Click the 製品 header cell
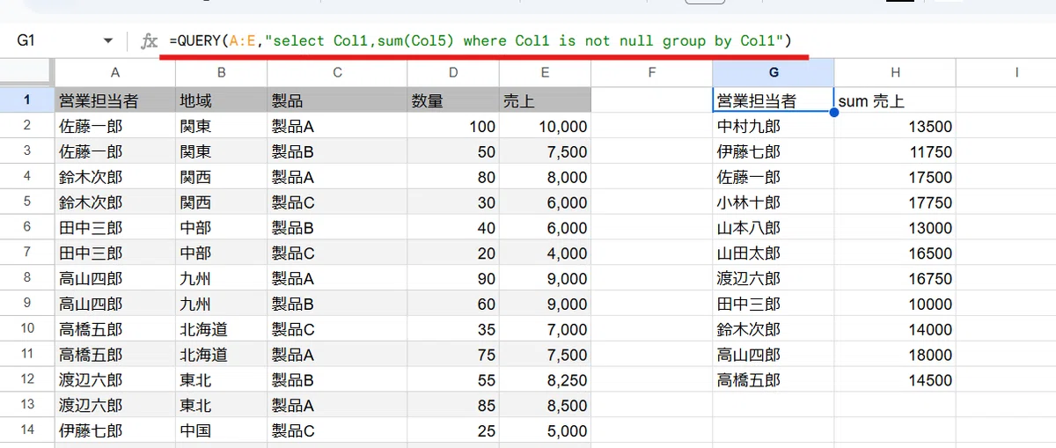Image resolution: width=1056 pixels, height=448 pixels. click(337, 100)
